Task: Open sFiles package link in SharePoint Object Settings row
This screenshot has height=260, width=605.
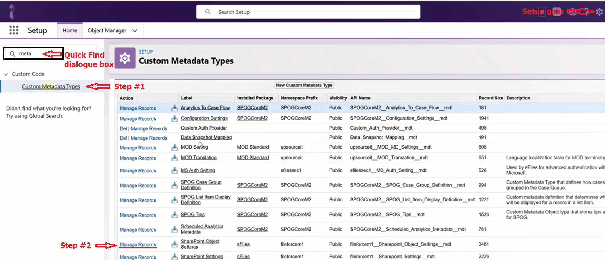Action: (243, 244)
